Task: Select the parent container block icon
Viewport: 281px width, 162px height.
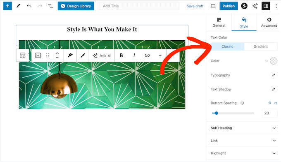Action: point(22,56)
